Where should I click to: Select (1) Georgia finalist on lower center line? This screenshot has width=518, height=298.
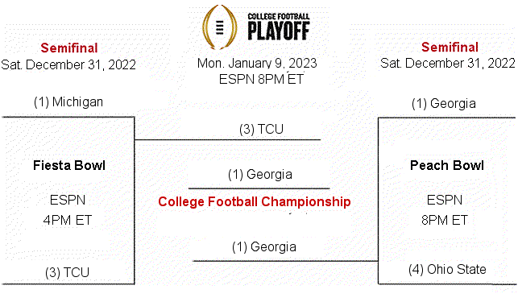(x=264, y=247)
